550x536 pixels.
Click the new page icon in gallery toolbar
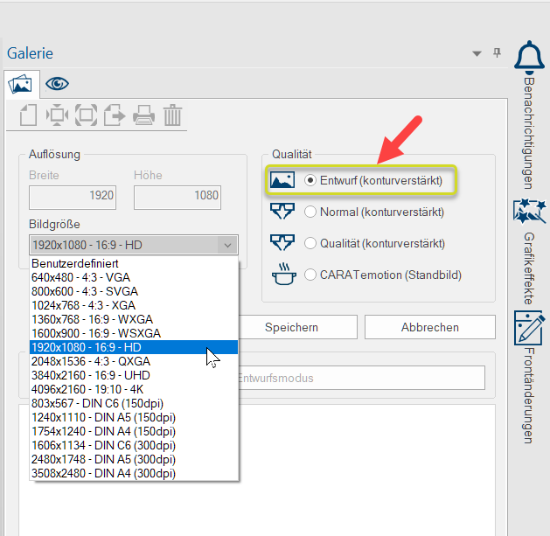click(x=29, y=115)
